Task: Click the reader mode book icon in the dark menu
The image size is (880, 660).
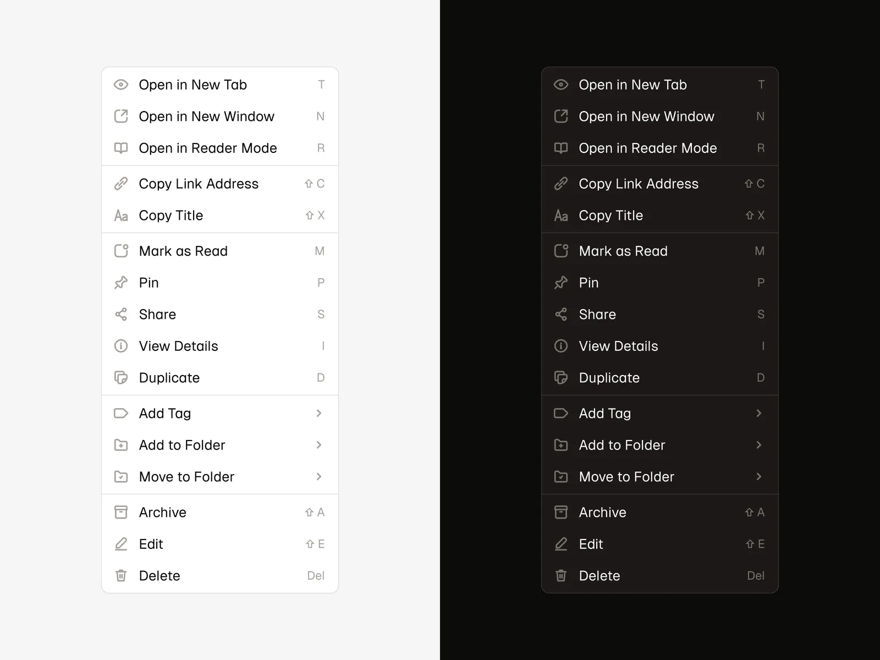Action: (x=561, y=148)
